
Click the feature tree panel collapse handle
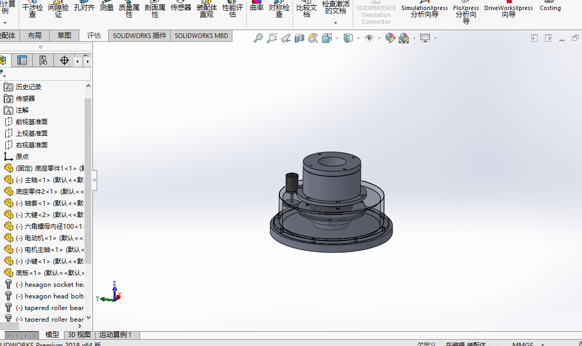[x=95, y=180]
